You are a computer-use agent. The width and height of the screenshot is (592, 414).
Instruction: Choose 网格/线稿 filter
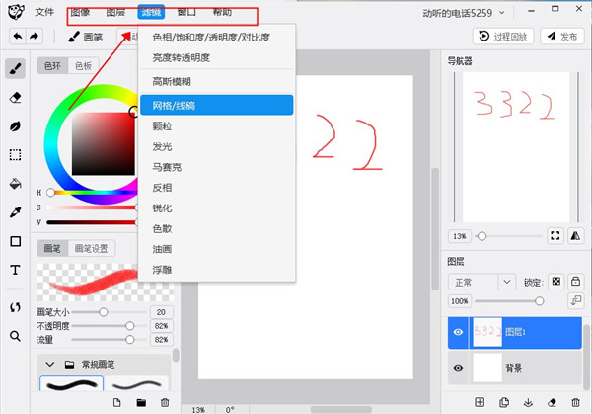click(216, 105)
